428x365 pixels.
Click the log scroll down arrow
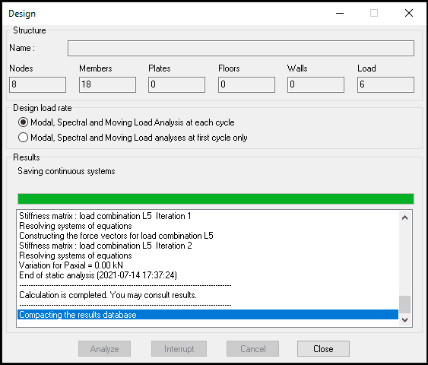pos(404,319)
